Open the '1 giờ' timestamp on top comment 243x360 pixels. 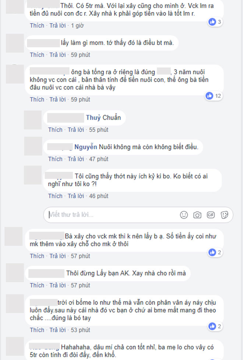(x=77, y=25)
